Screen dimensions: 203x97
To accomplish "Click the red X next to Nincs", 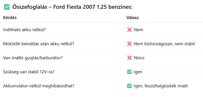I will 129,58.
